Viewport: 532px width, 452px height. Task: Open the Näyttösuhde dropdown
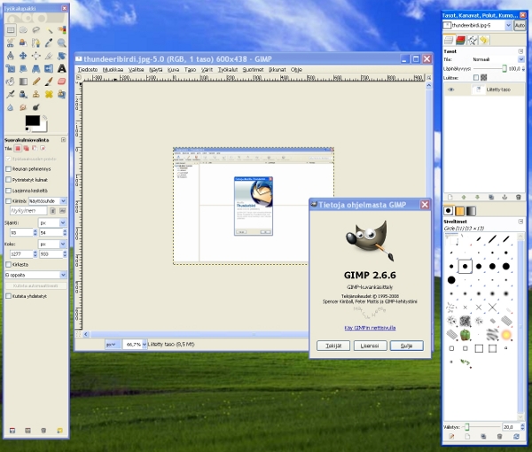[48, 201]
